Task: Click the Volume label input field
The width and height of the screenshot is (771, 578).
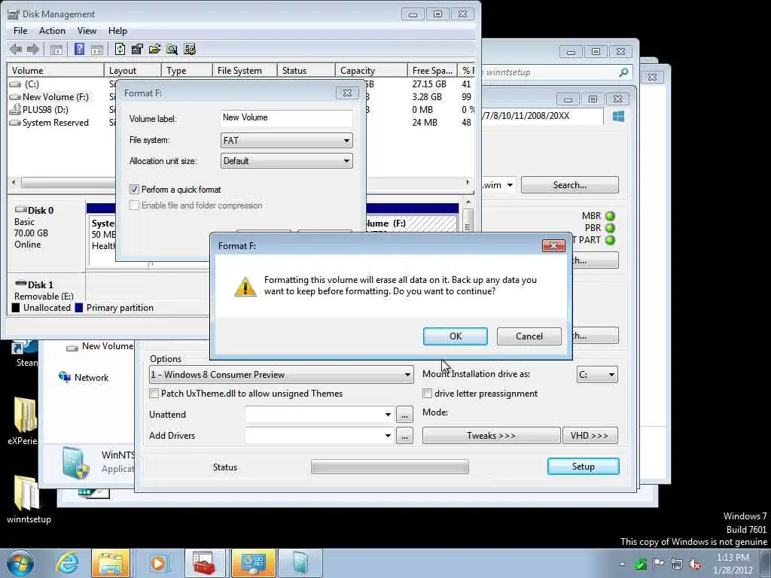Action: (287, 118)
